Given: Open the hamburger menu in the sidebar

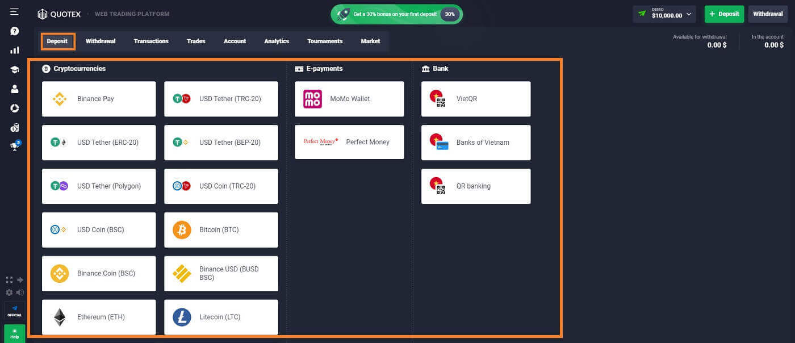Looking at the screenshot, I should point(14,11).
